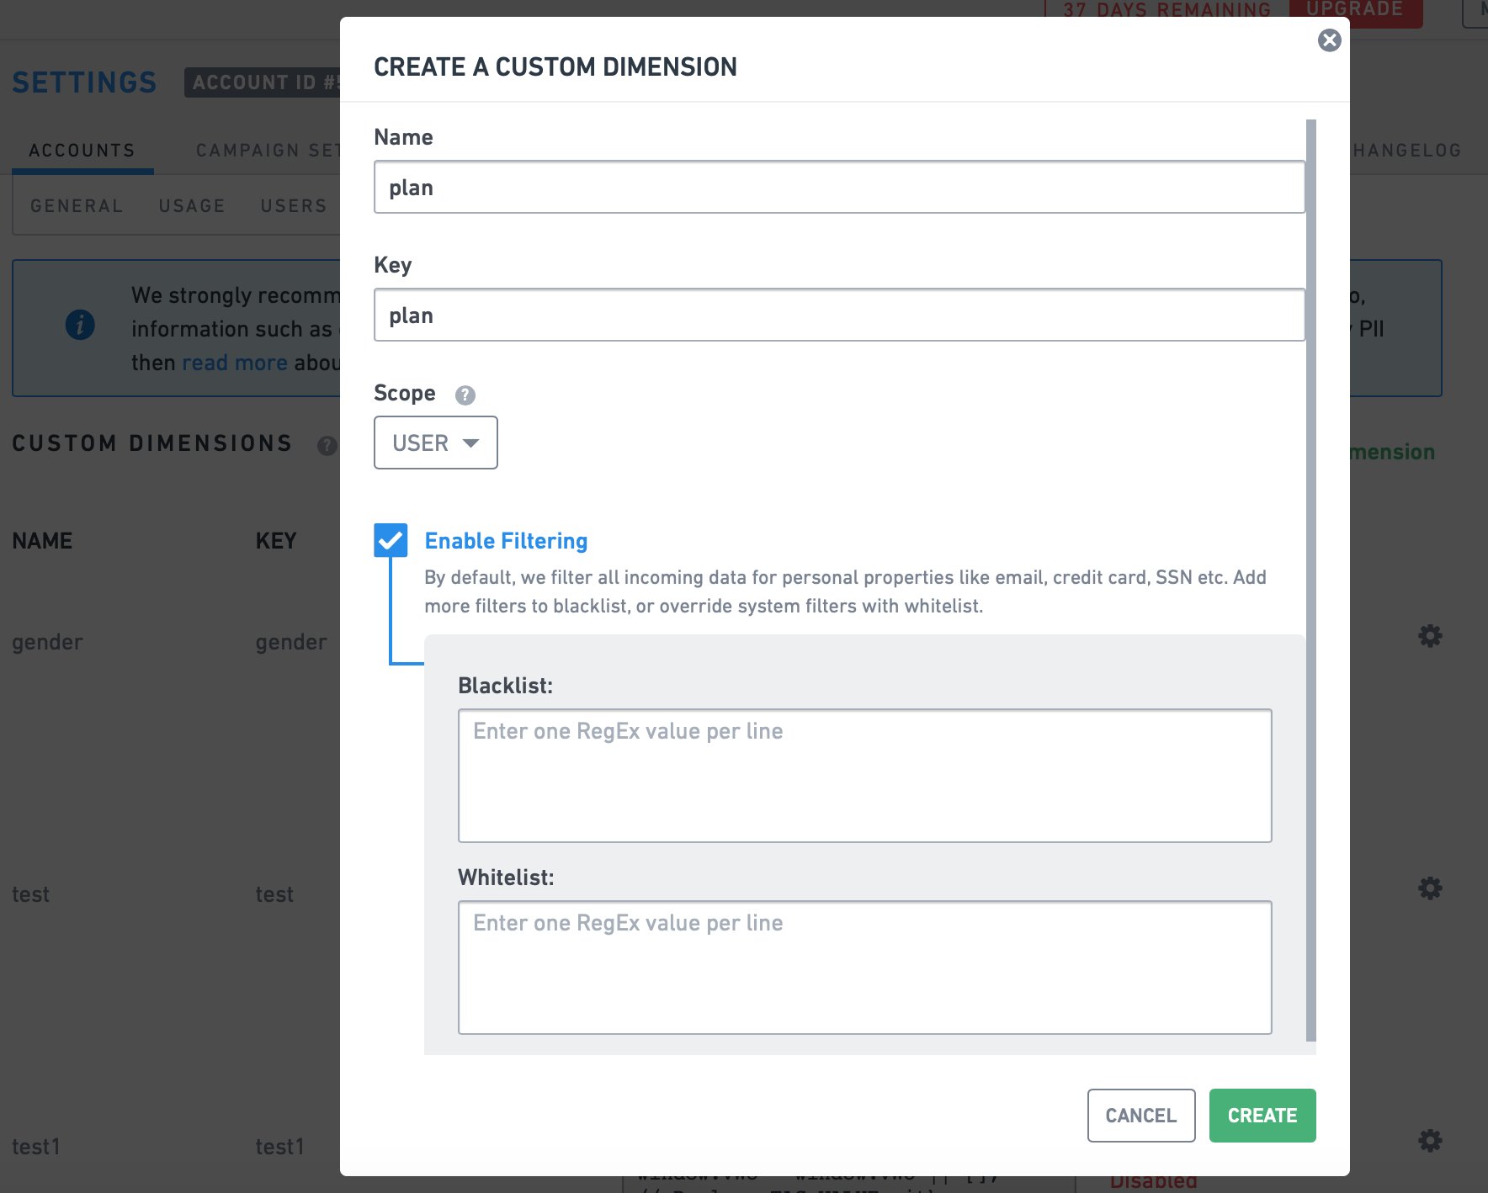Follow the read more link

235,363
